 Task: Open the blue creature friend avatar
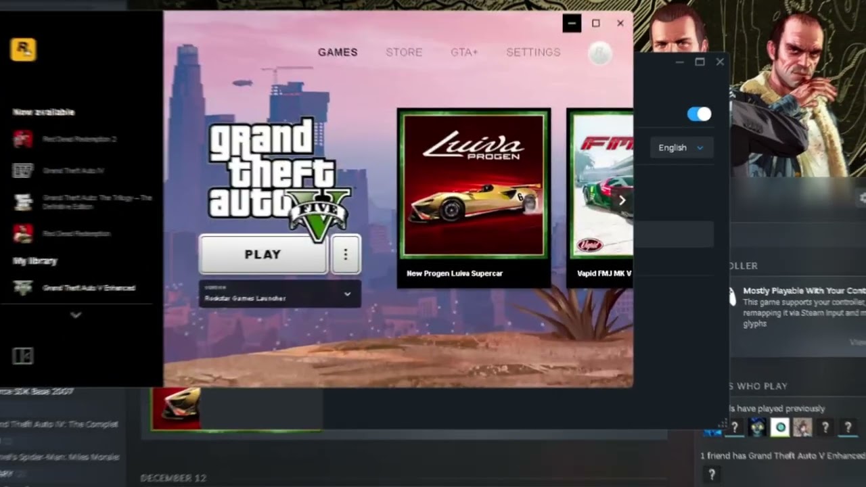pos(757,427)
